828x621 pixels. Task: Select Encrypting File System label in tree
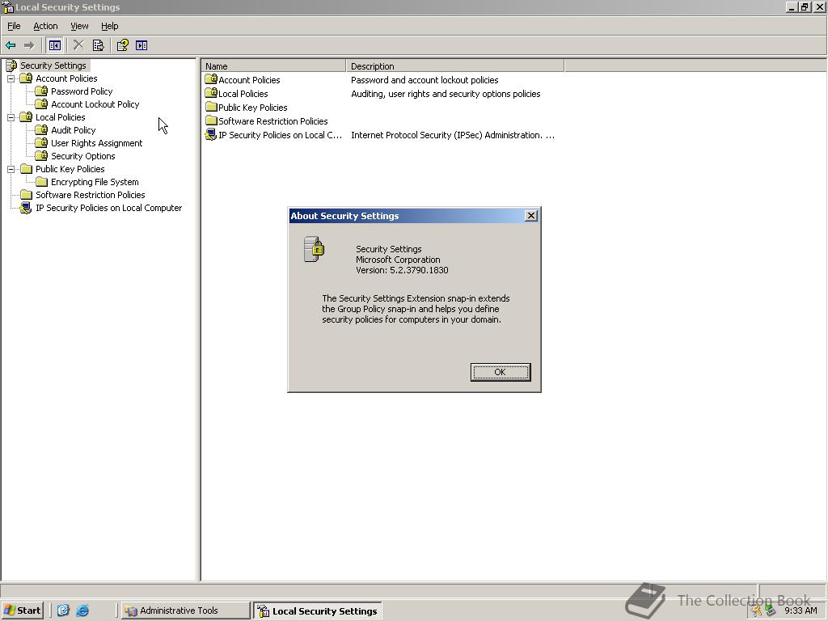[95, 182]
